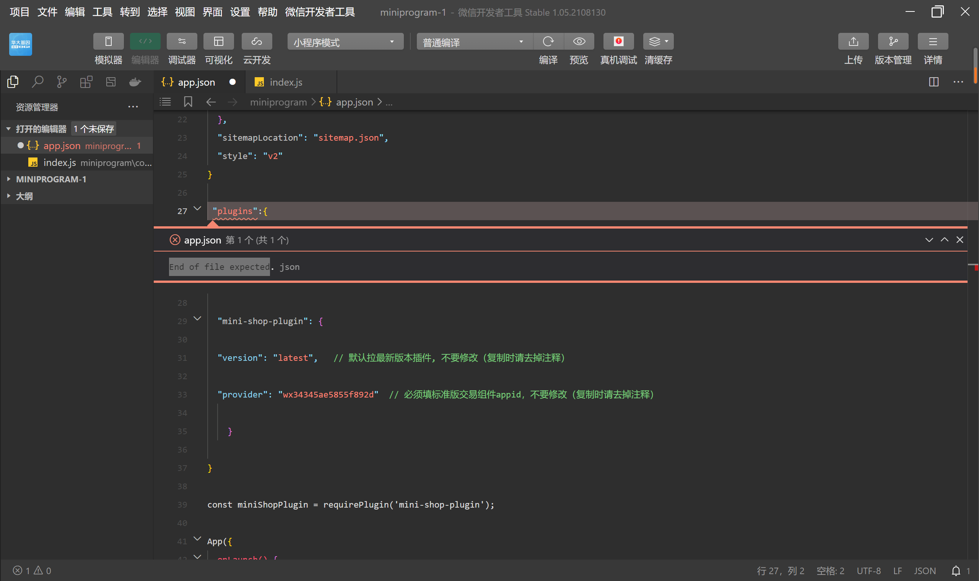Image resolution: width=979 pixels, height=581 pixels.
Task: Click the upload (上传) icon
Action: point(853,42)
